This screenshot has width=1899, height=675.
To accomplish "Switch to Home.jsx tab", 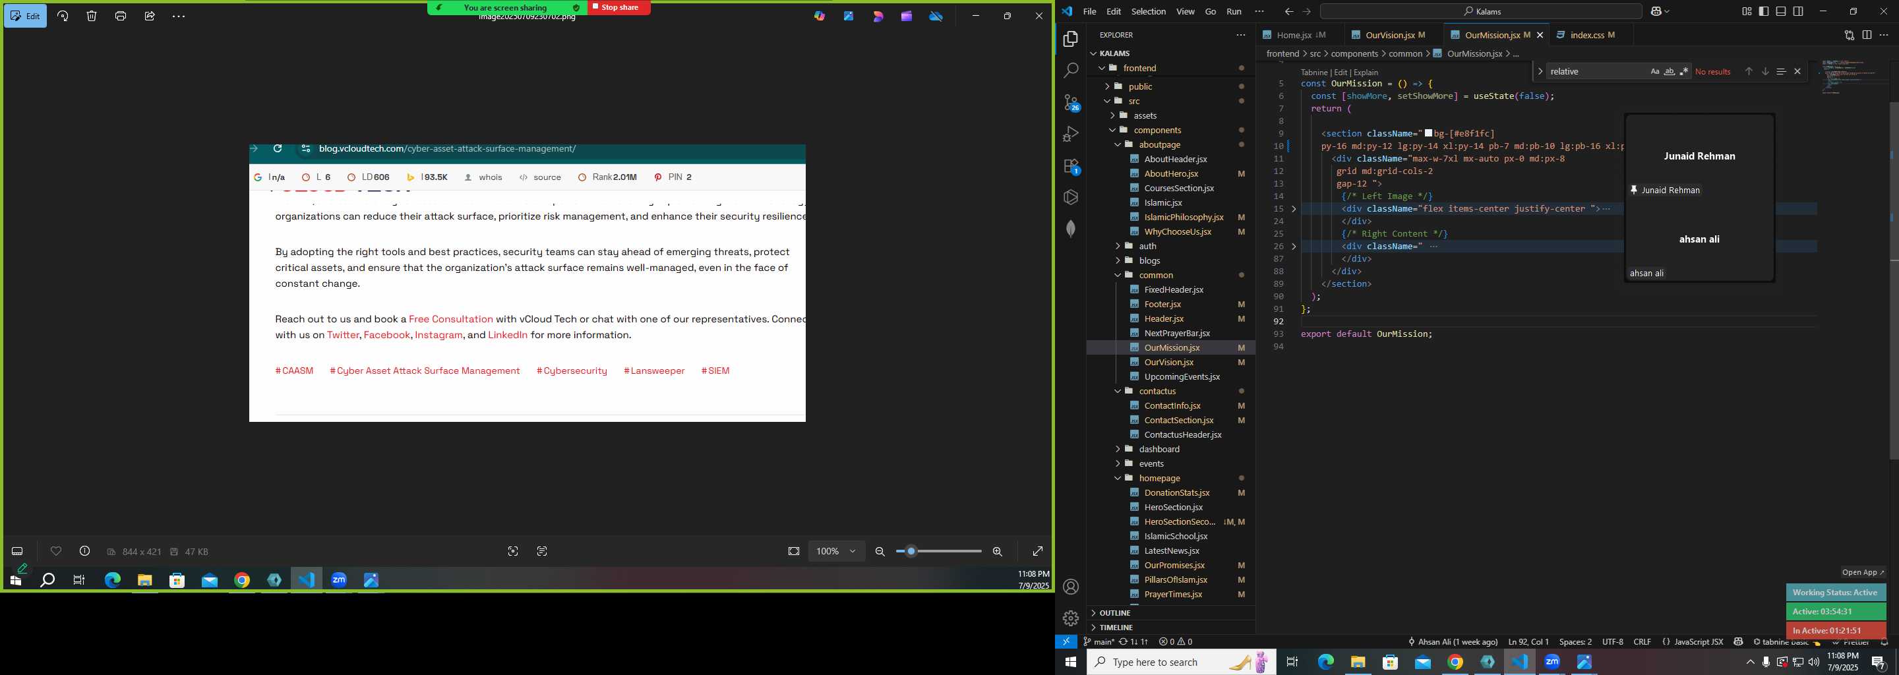I will click(1300, 35).
